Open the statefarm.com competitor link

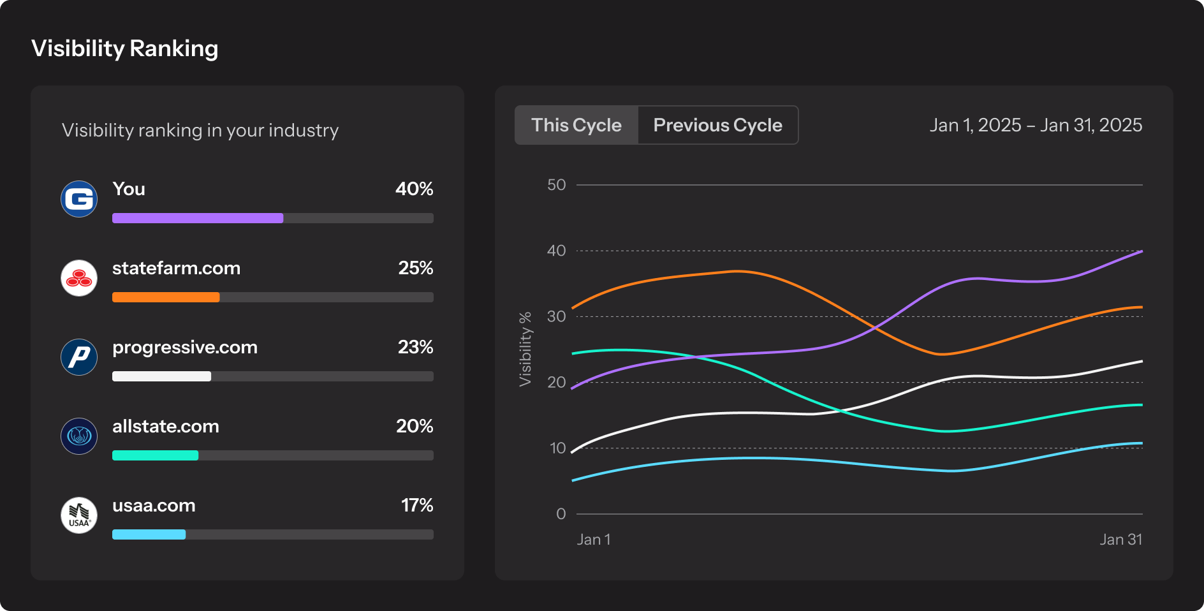coord(176,268)
